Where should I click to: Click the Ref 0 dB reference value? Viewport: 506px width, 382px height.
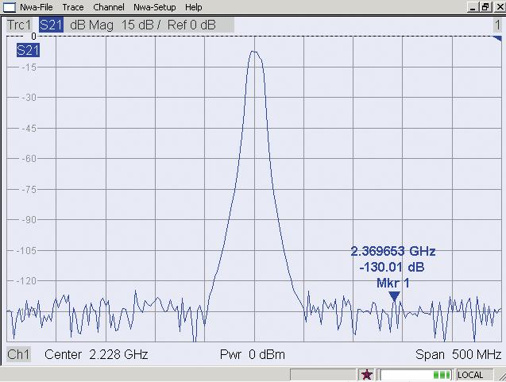click(x=191, y=25)
